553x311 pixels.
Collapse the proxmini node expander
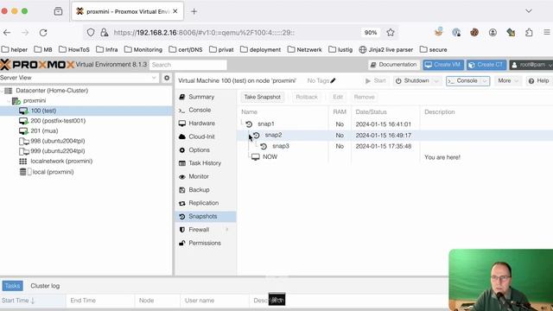coord(9,101)
